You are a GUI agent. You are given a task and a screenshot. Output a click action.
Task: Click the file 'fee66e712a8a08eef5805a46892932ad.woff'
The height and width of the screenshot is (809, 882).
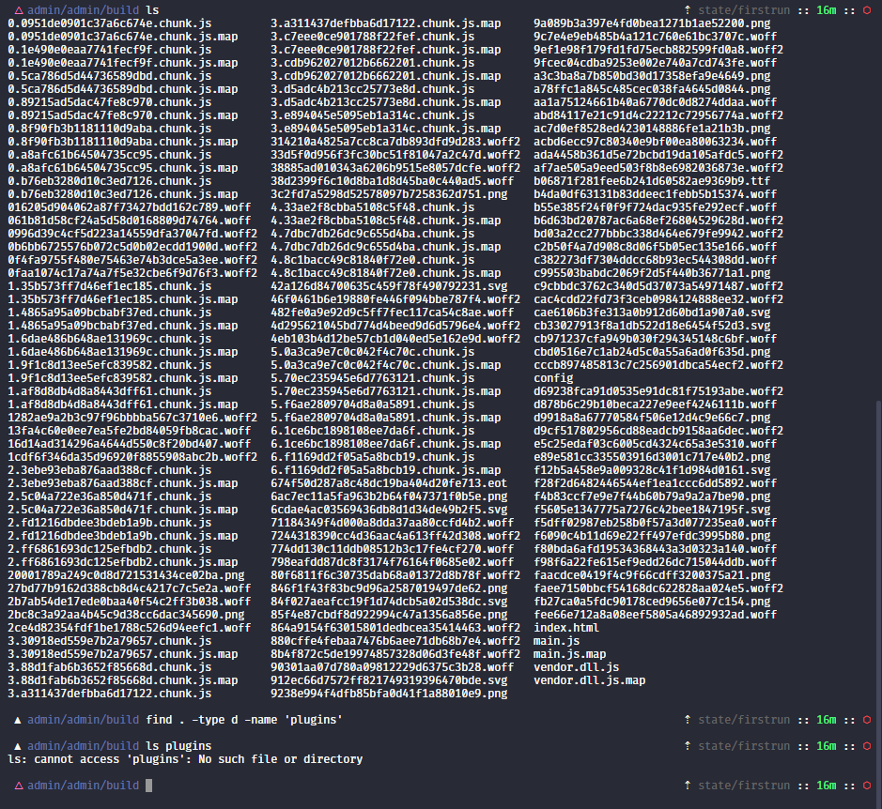click(655, 615)
